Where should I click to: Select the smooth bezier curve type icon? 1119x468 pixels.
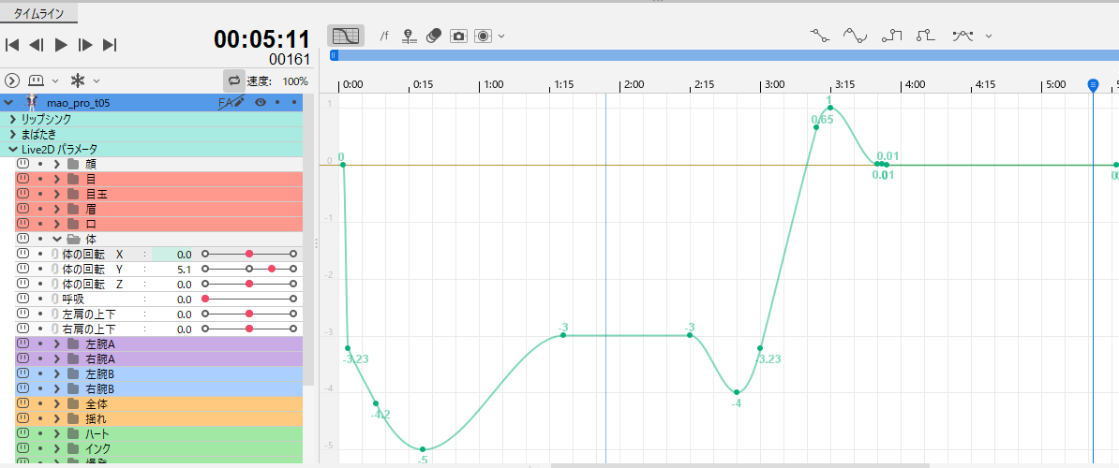pyautogui.click(x=855, y=36)
